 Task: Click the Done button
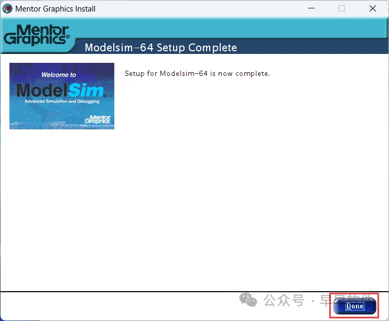tap(354, 306)
